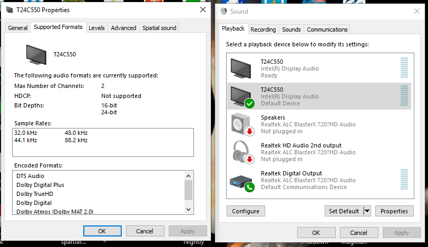The width and height of the screenshot is (428, 247).
Task: Switch to the Recording tab
Action: pos(263,29)
